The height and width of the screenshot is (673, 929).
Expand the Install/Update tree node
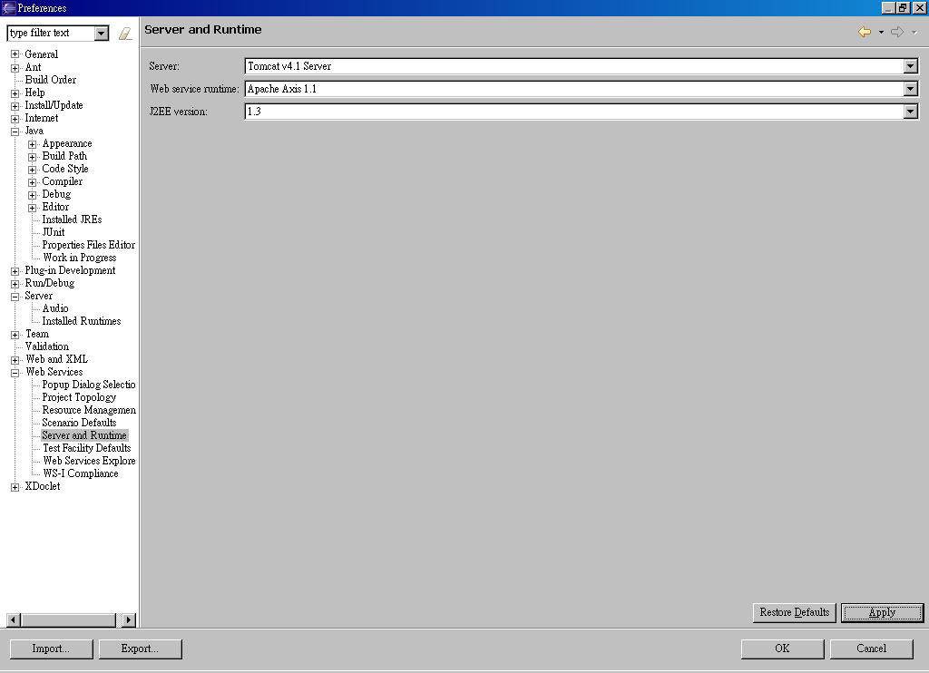pos(15,106)
